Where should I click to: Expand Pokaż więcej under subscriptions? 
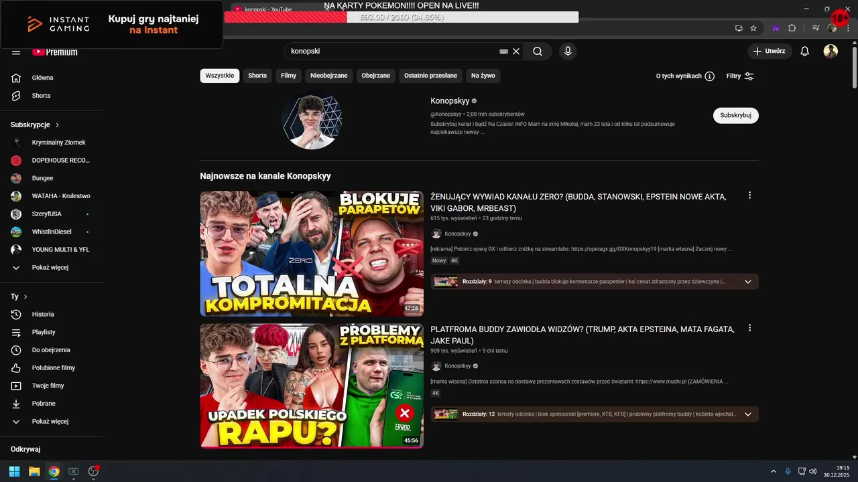[52, 267]
